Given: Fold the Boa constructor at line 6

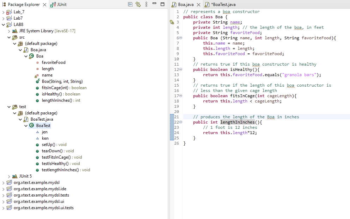Looking at the screenshot, I should [180, 38].
